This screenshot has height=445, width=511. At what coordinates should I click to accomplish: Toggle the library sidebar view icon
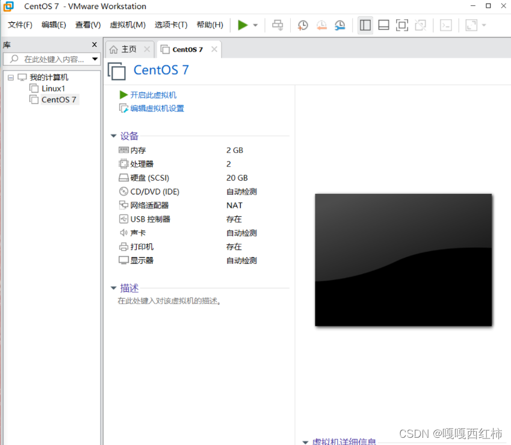pyautogui.click(x=365, y=25)
